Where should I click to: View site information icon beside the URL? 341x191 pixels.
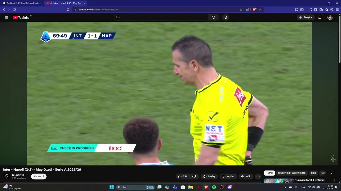[75, 10]
